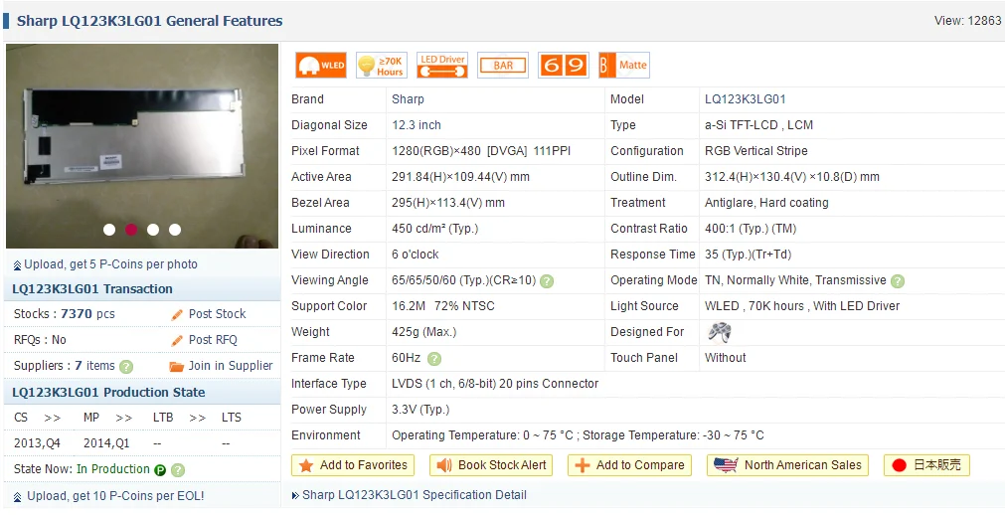
Task: Click pencil icon beside Post Stock
Action: click(177, 314)
